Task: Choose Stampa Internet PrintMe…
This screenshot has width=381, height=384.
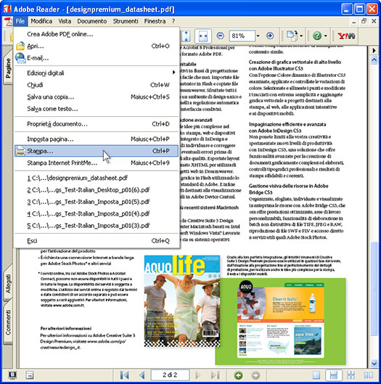Action: point(97,163)
